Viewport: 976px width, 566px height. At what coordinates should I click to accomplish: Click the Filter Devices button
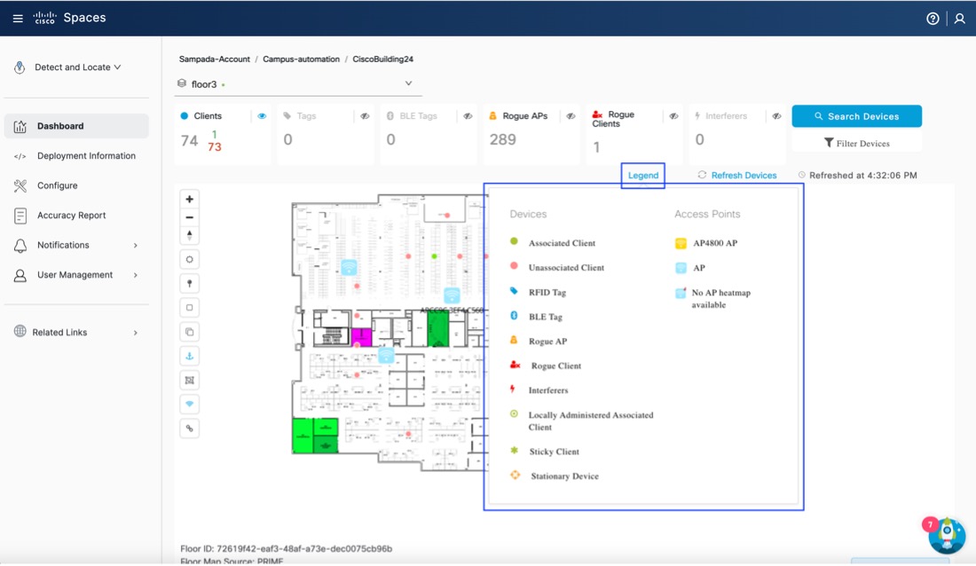[856, 143]
